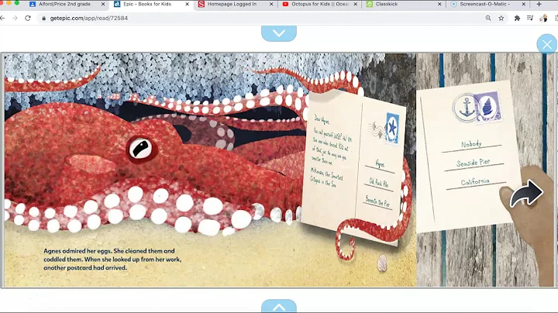Expand the top reader panel chevron

pos(279,33)
